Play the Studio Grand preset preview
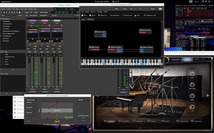 pos(105,121)
